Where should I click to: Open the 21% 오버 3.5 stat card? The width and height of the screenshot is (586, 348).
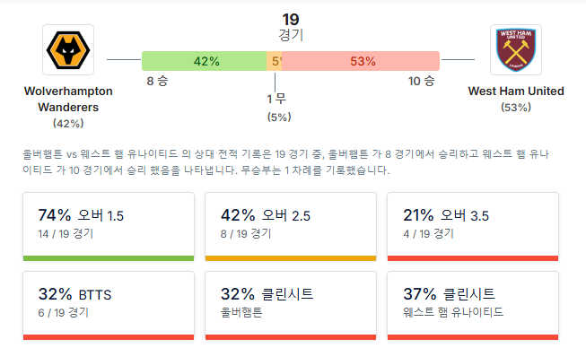pos(473,227)
